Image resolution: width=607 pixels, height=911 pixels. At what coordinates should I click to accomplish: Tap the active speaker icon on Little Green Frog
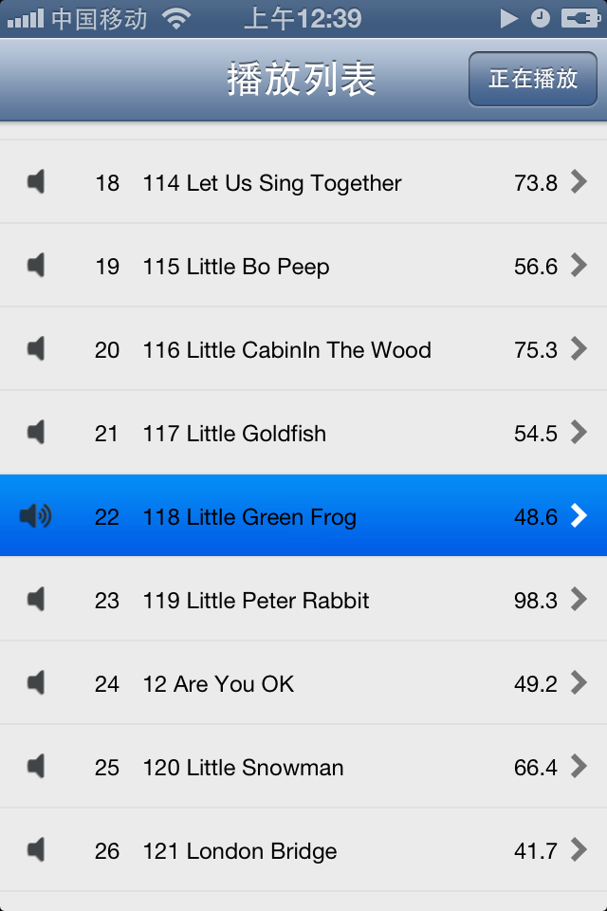pyautogui.click(x=36, y=516)
